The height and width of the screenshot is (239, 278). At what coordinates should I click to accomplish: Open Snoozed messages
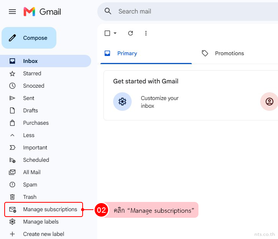click(x=34, y=86)
